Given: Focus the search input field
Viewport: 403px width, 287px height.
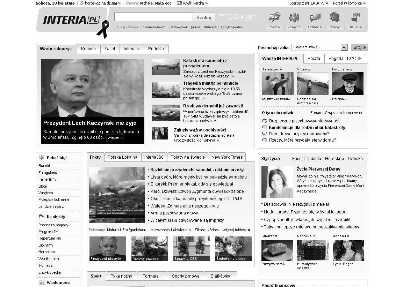Looking at the screenshot, I should 153,17.
